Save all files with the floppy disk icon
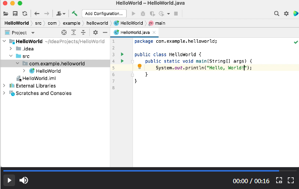 click(x=15, y=14)
